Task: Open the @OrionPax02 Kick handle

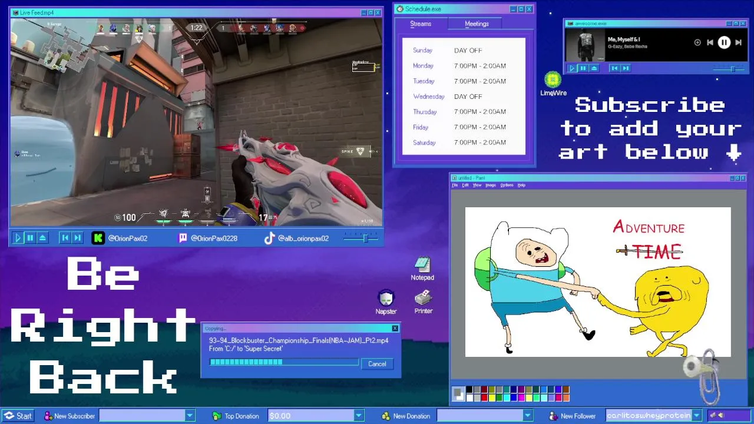Action: pyautogui.click(x=128, y=238)
